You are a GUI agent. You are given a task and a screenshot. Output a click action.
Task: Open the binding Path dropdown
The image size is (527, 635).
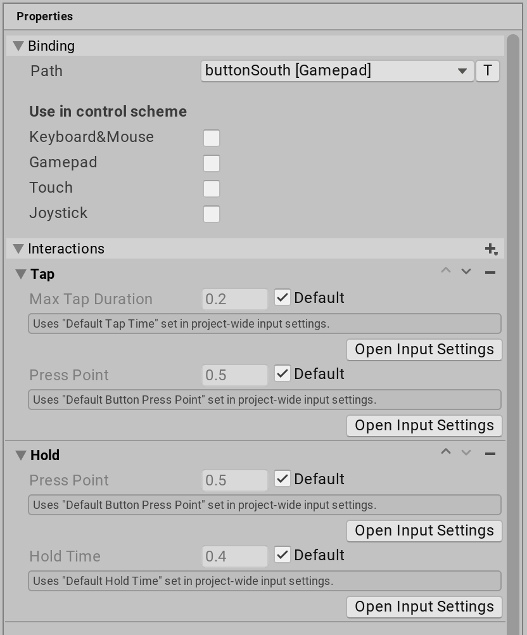337,71
